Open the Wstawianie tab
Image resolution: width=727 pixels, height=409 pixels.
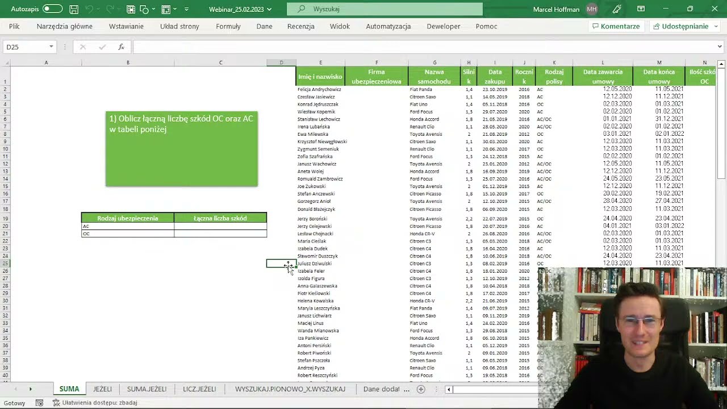(126, 26)
